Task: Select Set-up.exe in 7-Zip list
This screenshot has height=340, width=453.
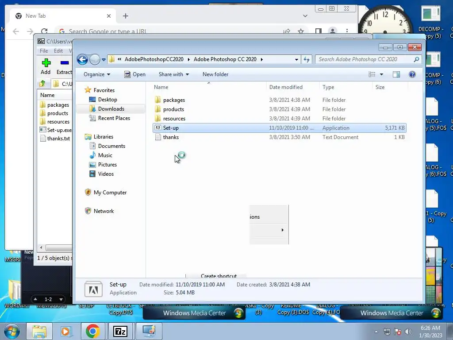Action: (x=55, y=130)
